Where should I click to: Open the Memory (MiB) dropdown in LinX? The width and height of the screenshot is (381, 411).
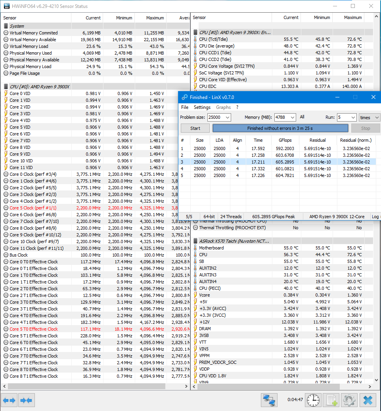coord(292,118)
